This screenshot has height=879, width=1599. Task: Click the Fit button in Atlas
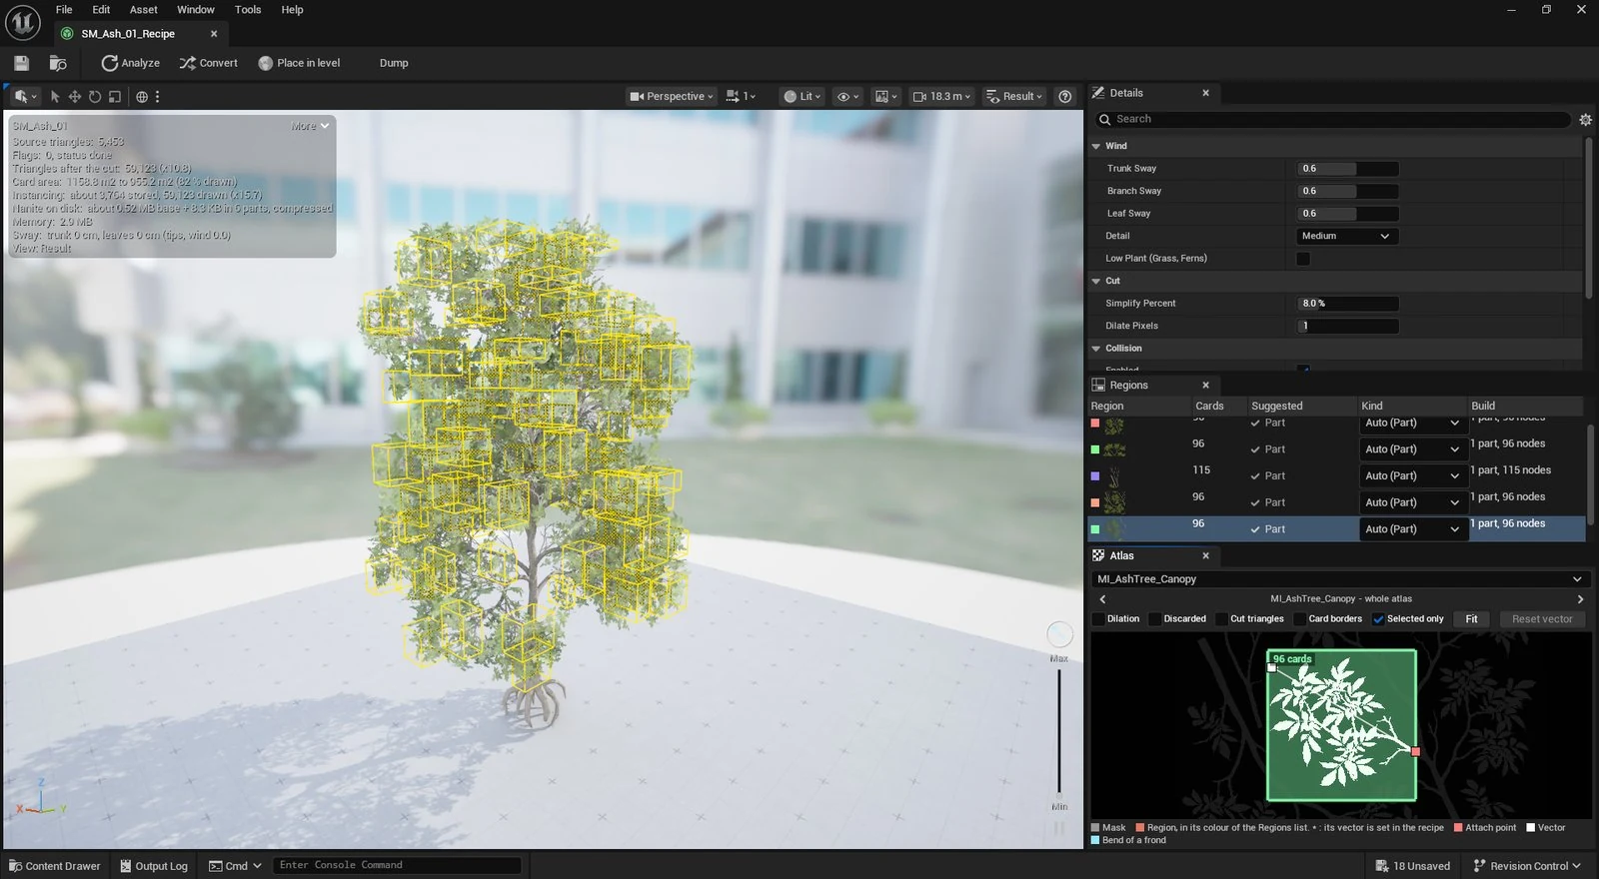pyautogui.click(x=1471, y=619)
